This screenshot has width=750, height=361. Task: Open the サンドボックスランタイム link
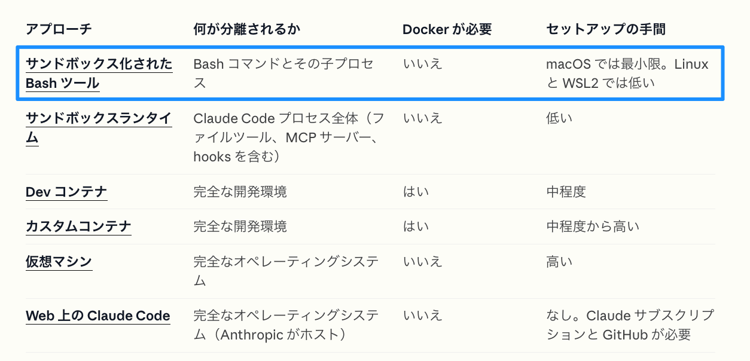[x=99, y=128]
